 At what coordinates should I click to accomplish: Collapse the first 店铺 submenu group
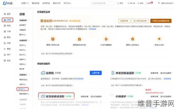[29, 20]
